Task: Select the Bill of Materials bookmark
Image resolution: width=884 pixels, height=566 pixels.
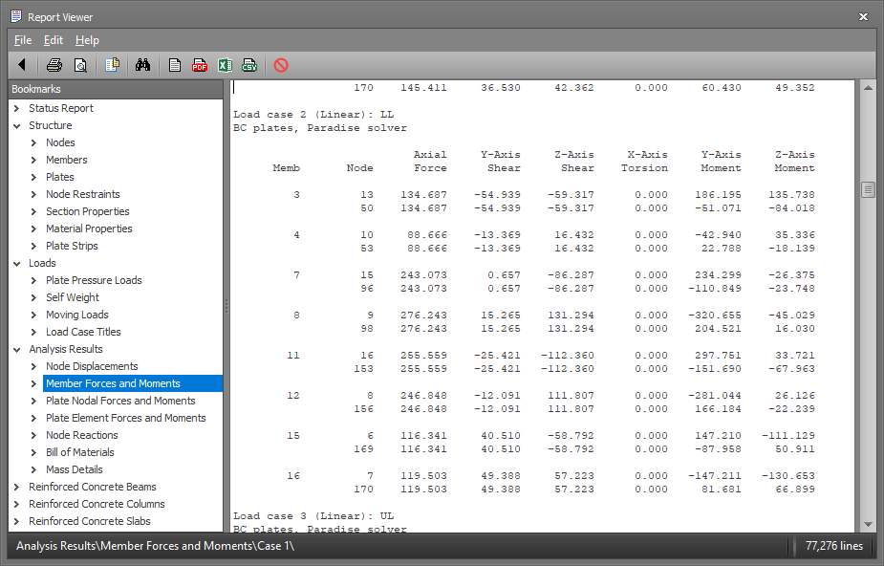Action: pyautogui.click(x=80, y=452)
